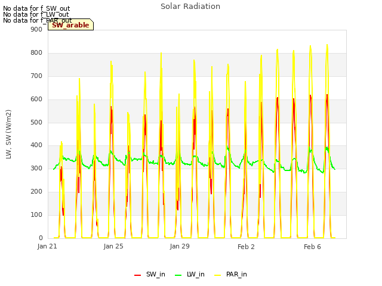The width and height of the screenshot is (382, 286).
Task: Click the Feb 2 x-axis tick label
Action: coord(246,247)
